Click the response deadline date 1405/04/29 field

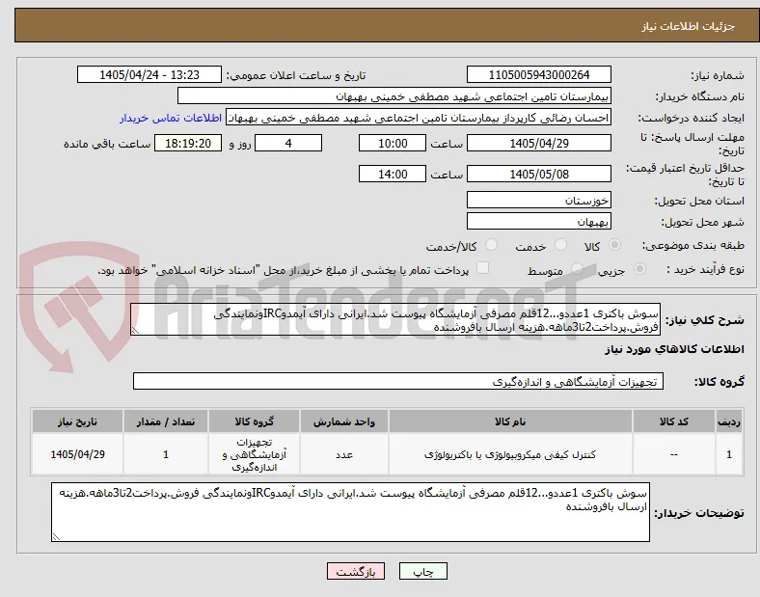[x=538, y=144]
